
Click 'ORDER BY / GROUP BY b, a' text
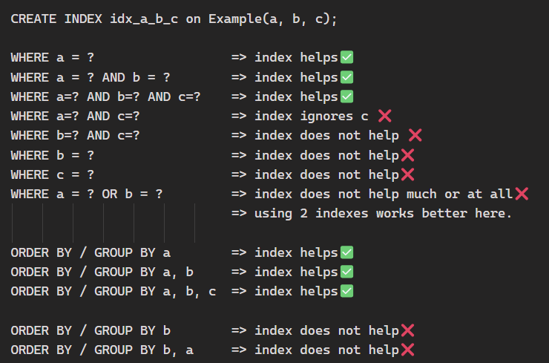pos(102,350)
